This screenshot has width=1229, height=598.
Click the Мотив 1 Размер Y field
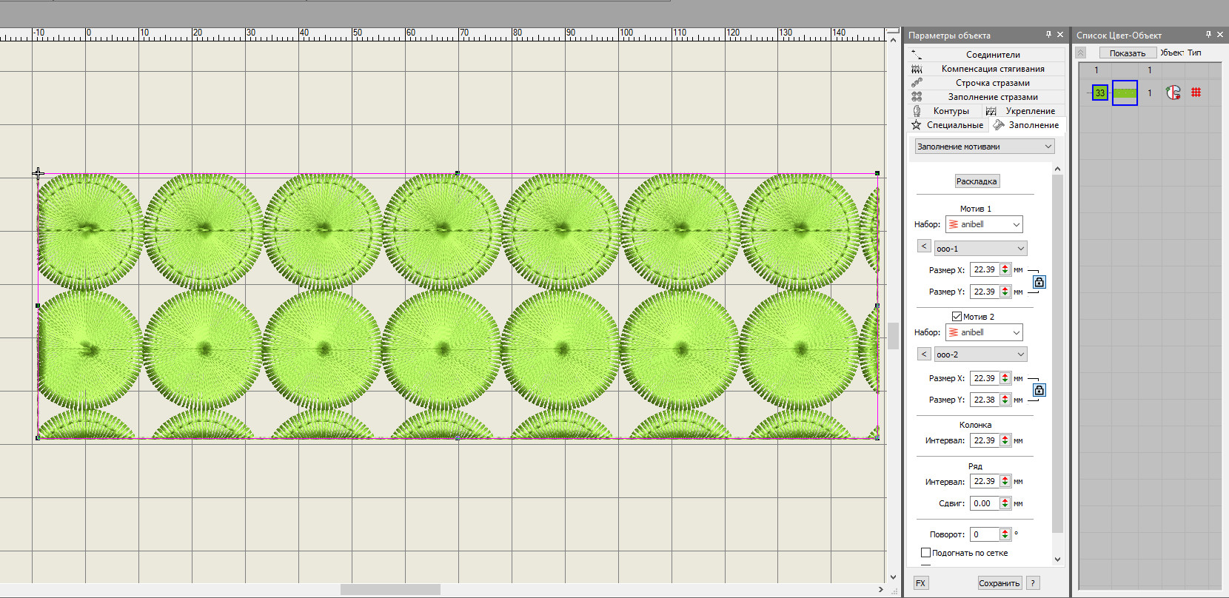pos(985,292)
